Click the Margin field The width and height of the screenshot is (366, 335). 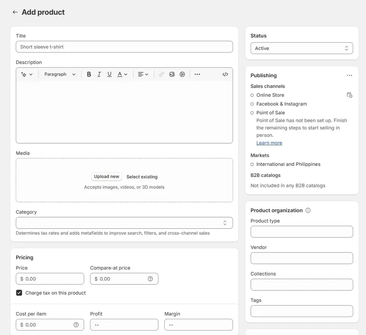pyautogui.click(x=198, y=325)
